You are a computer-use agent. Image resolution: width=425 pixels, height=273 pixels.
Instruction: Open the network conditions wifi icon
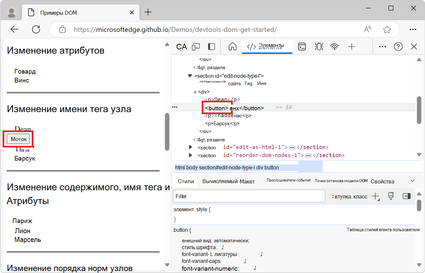tap(334, 46)
